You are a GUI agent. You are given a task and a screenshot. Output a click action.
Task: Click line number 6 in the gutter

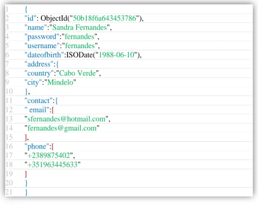coord(7,55)
